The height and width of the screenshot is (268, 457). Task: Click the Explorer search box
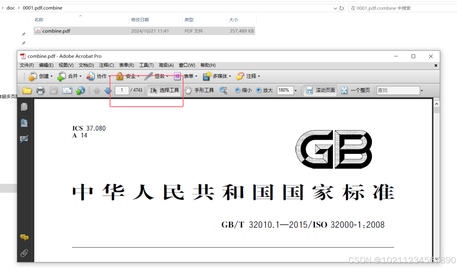coord(402,8)
